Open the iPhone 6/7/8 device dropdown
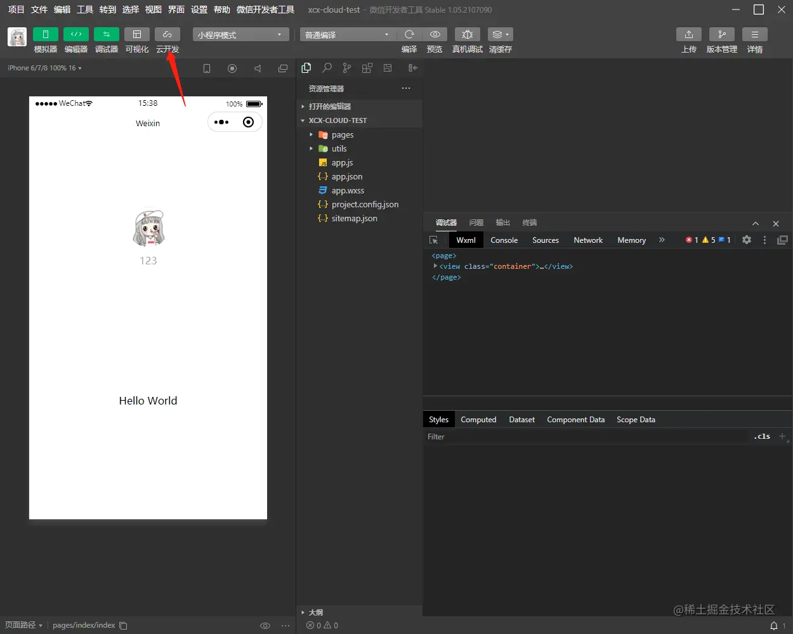The height and width of the screenshot is (634, 793). pos(44,68)
